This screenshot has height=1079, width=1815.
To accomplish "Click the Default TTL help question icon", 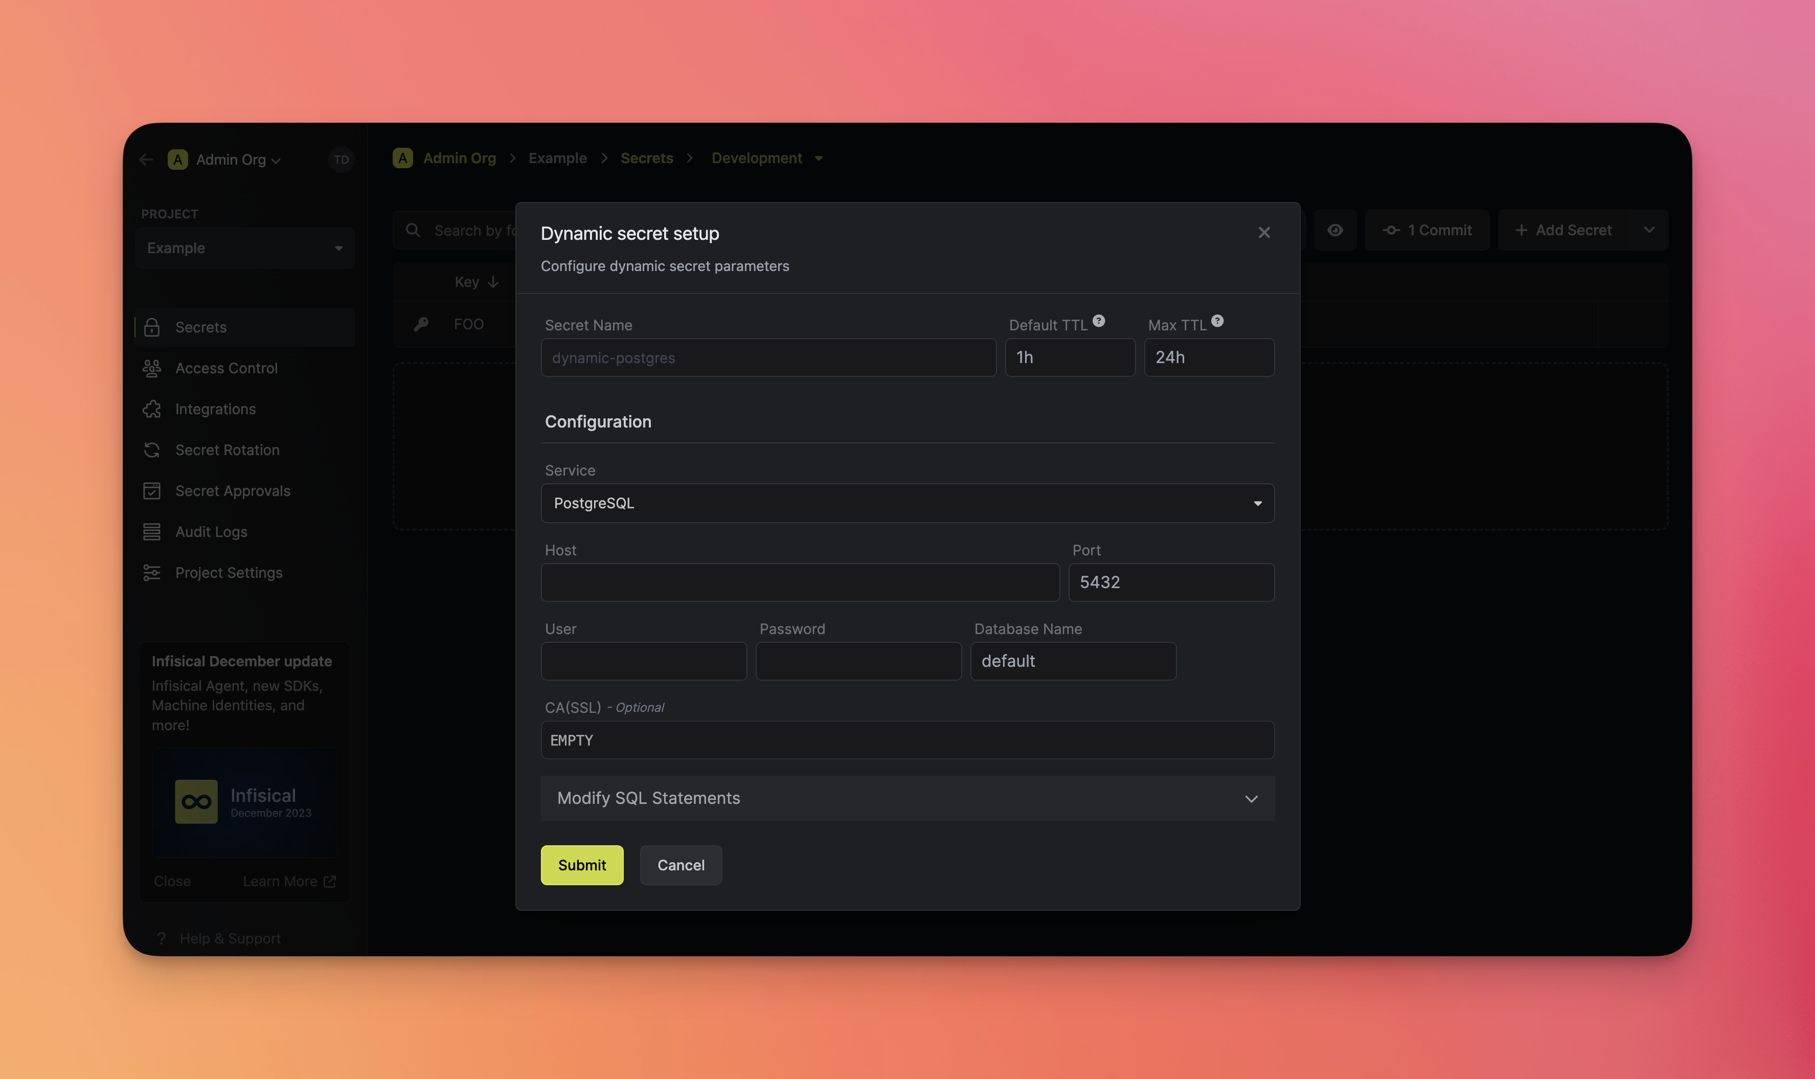I will [x=1098, y=321].
